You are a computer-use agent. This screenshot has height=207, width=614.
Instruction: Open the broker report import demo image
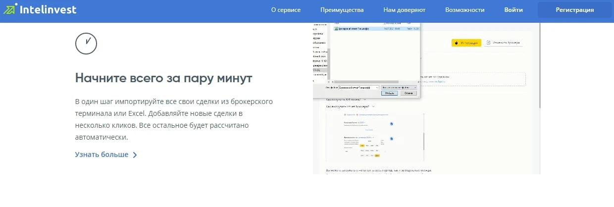point(426,98)
